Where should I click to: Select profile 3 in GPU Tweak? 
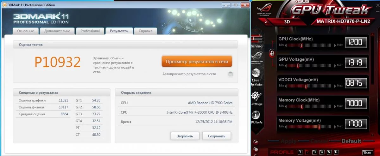click(x=315, y=152)
